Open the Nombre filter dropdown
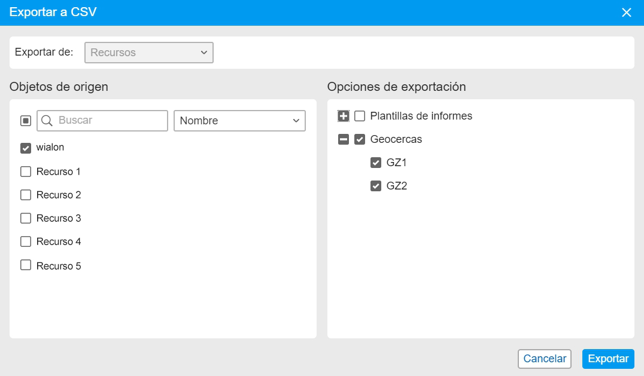 click(239, 121)
